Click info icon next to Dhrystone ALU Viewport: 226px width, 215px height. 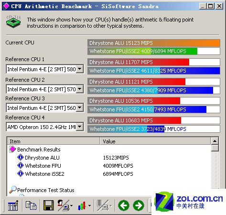[21, 158]
